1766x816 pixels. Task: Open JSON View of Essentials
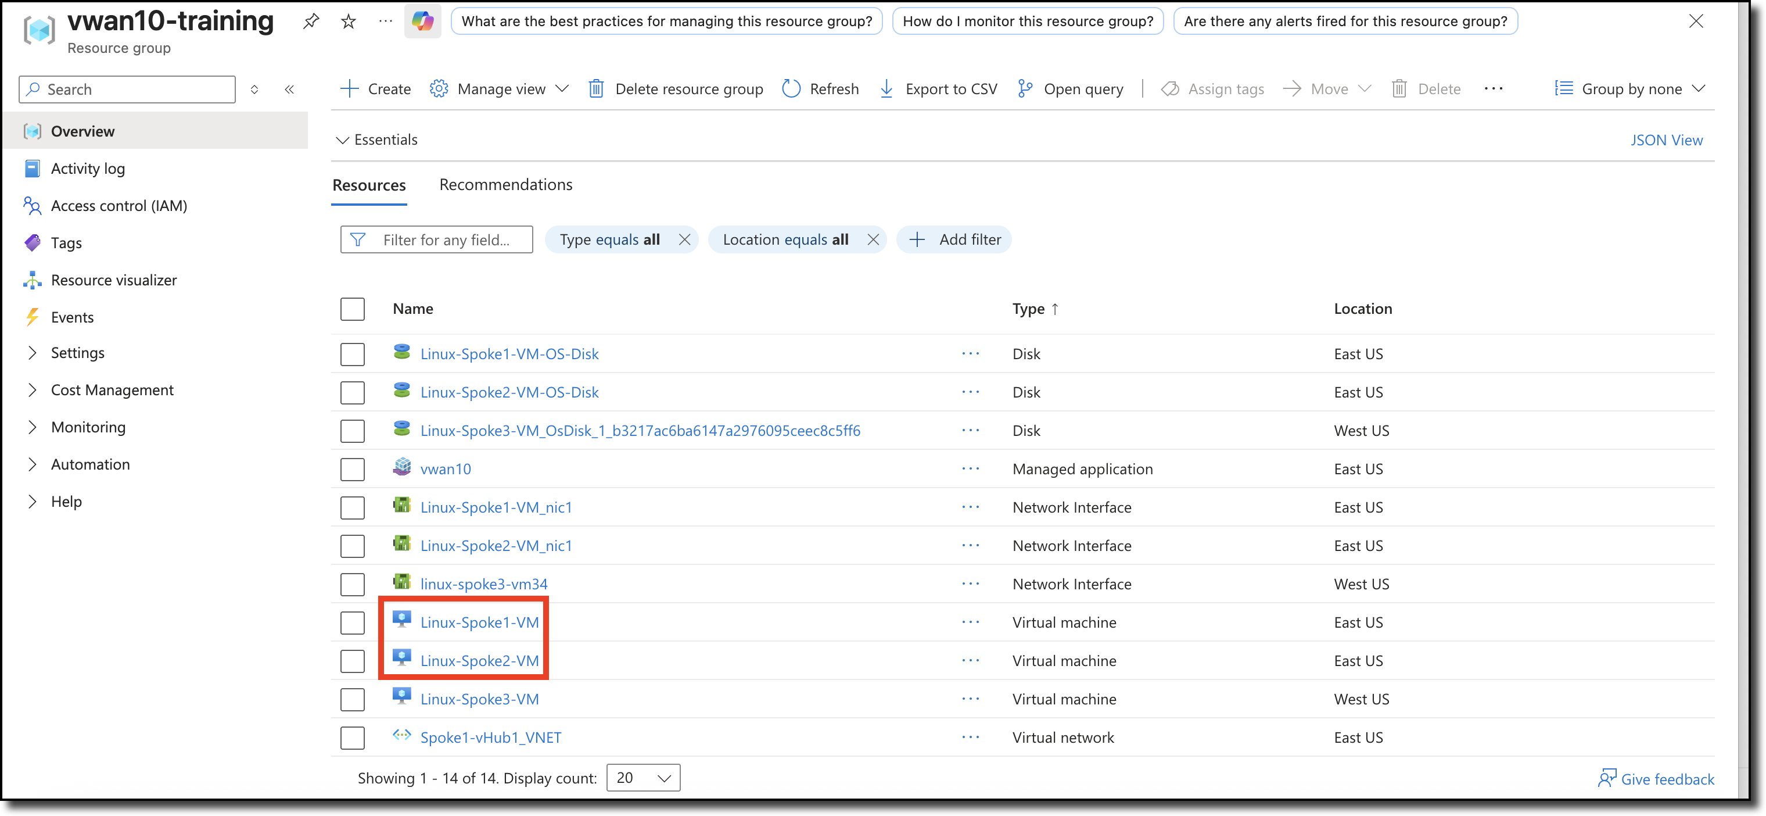pyautogui.click(x=1667, y=139)
